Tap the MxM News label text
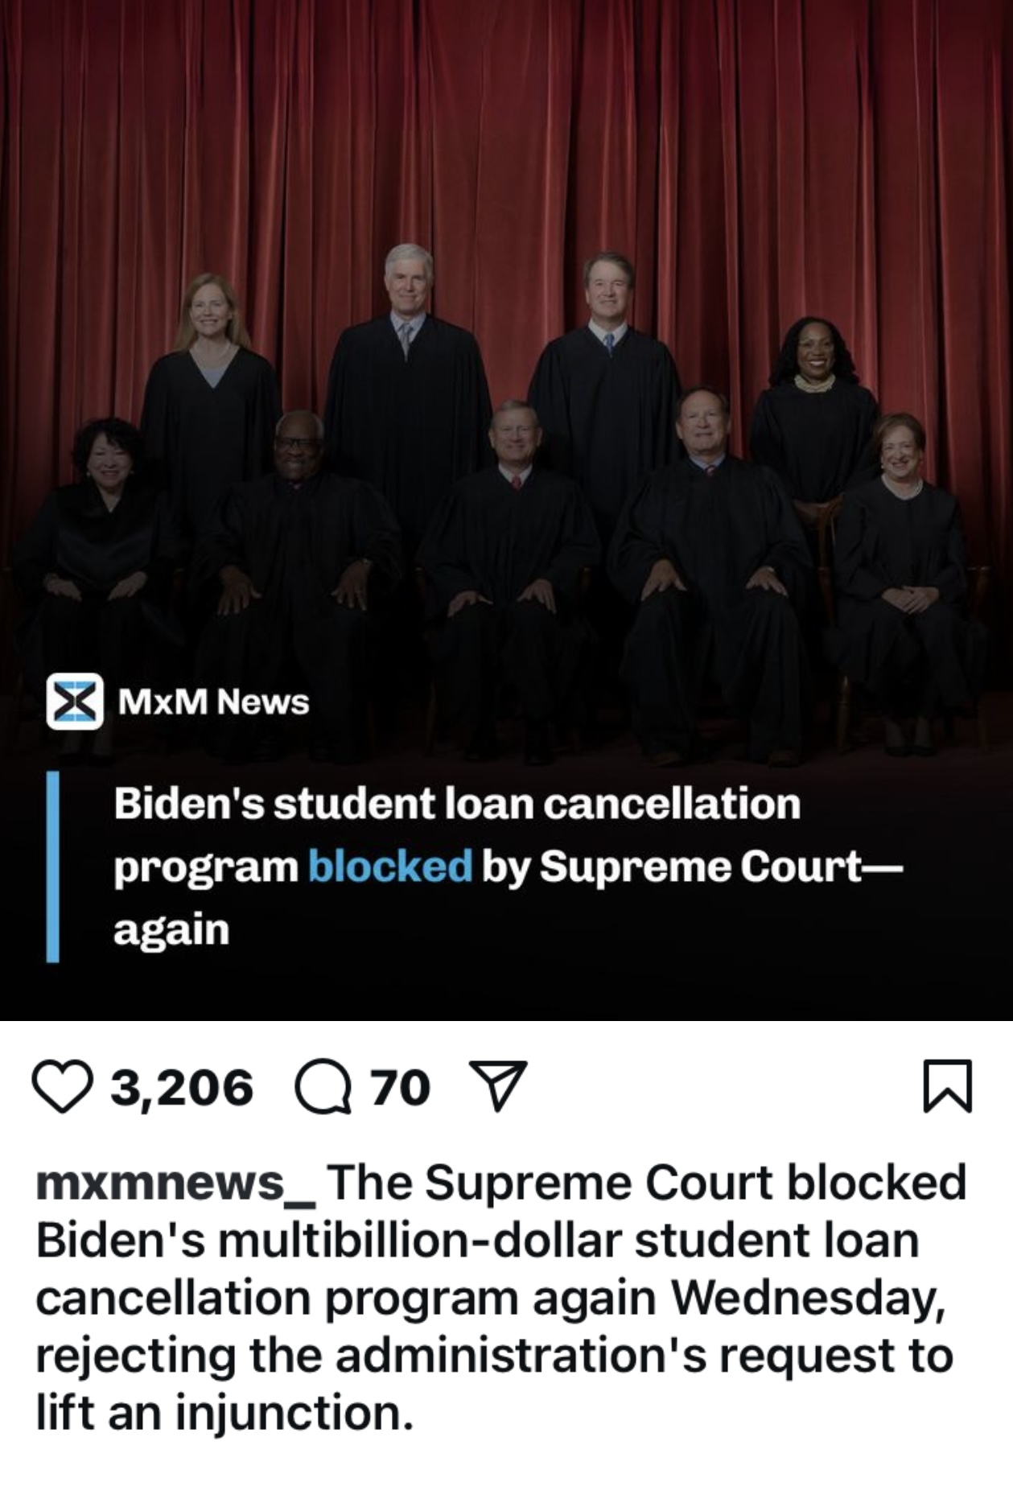The width and height of the screenshot is (1013, 1507). 214,702
